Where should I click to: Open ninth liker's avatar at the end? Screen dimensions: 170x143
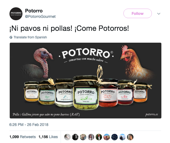pyautogui.click(x=130, y=137)
